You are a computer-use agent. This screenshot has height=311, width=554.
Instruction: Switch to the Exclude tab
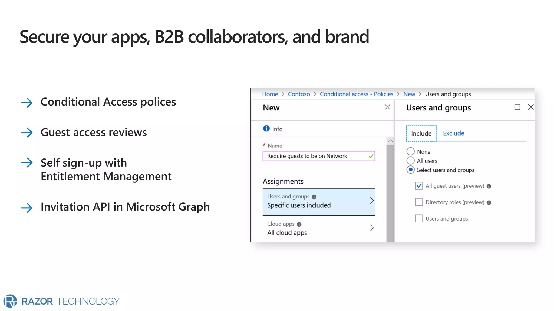[x=453, y=133]
